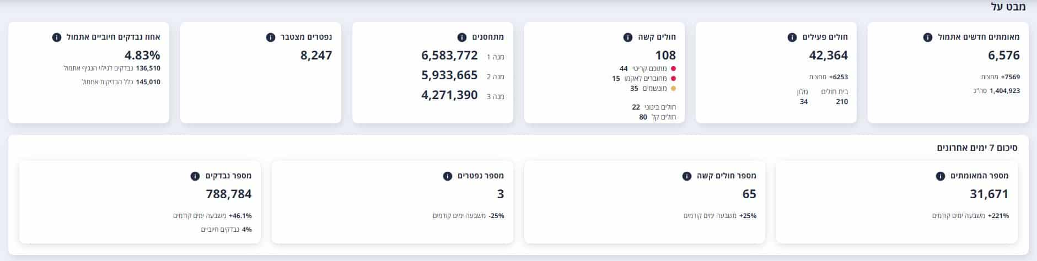Open the מתחסנים info tooltip icon
Image resolution: width=1037 pixels, height=261 pixels.
tap(462, 37)
